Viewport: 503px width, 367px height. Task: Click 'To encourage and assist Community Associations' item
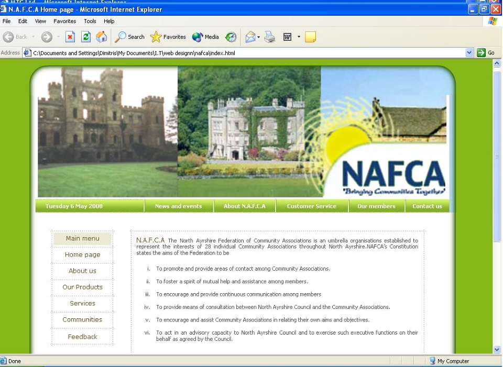coord(263,320)
